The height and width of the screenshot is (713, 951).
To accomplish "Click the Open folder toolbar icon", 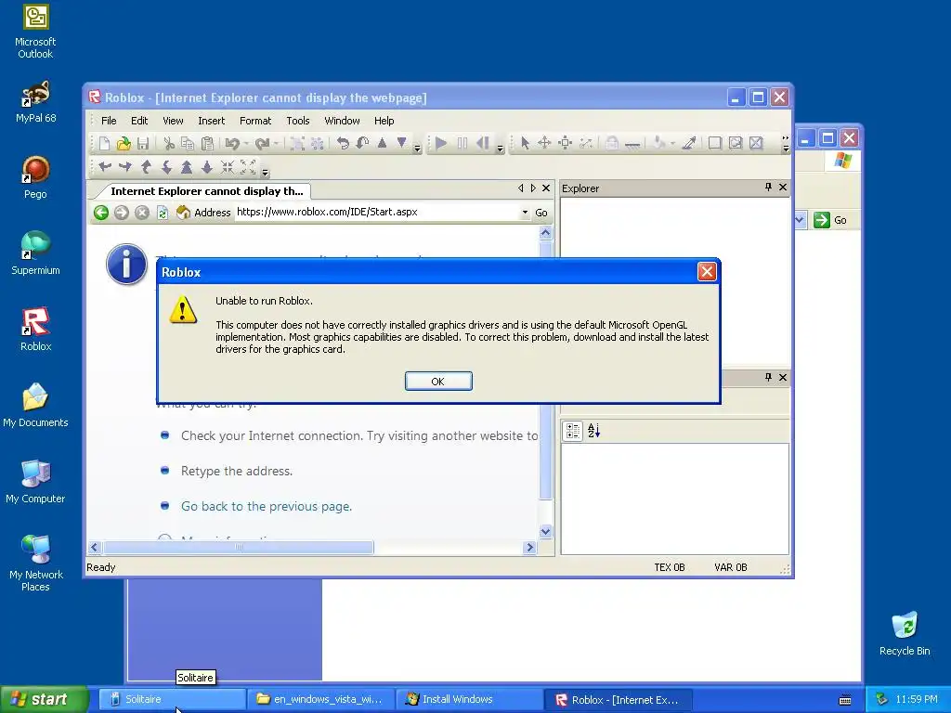I will coord(124,143).
